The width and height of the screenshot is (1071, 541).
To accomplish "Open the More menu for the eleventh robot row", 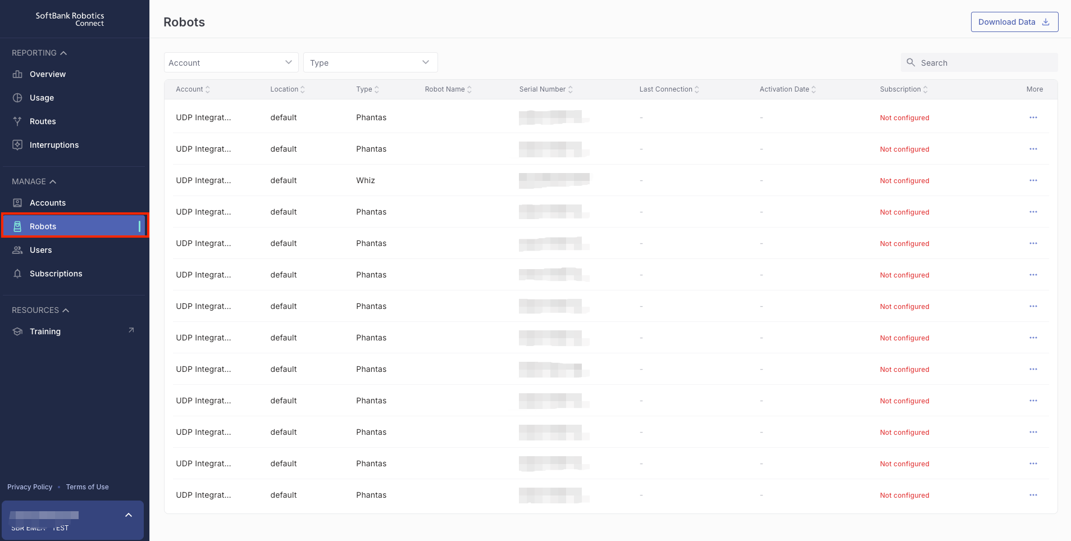I will tap(1033, 432).
